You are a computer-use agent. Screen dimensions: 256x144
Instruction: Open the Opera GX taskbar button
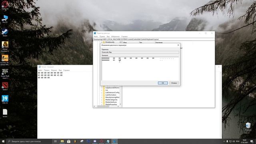pyautogui.click(x=101, y=141)
